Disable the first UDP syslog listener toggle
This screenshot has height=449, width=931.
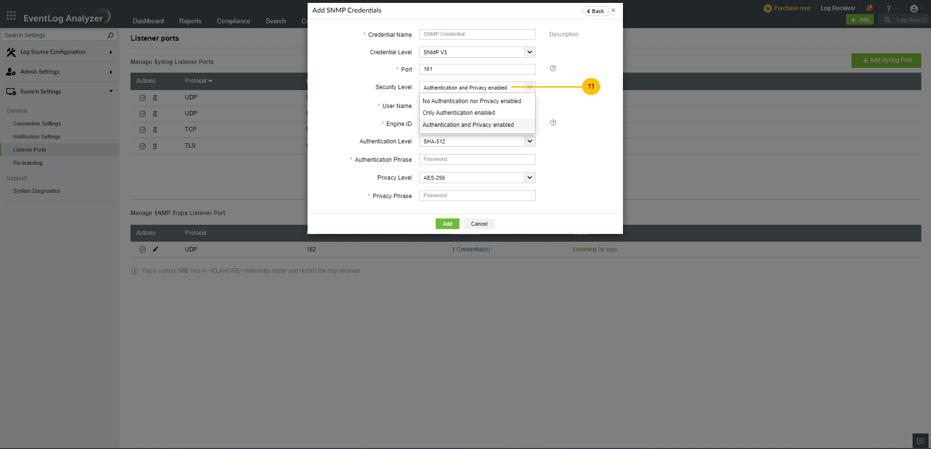143,97
